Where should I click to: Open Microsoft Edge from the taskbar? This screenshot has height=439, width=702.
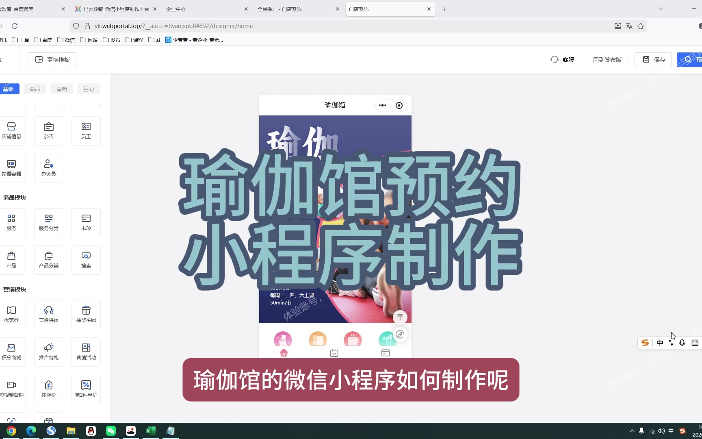click(x=31, y=431)
